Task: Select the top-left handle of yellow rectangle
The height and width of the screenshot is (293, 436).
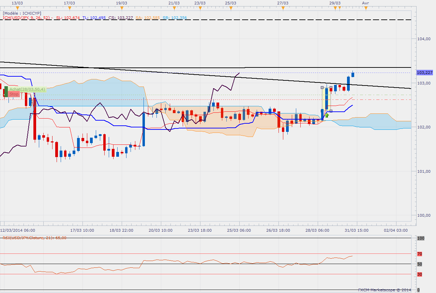Action: pyautogui.click(x=322, y=88)
